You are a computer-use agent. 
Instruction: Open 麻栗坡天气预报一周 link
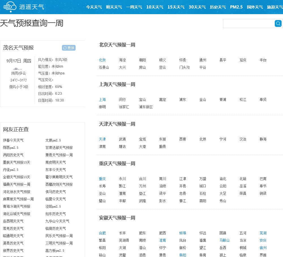pyautogui.click(x=18, y=199)
